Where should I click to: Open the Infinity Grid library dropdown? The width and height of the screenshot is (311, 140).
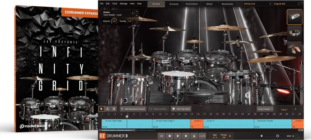pos(257,4)
